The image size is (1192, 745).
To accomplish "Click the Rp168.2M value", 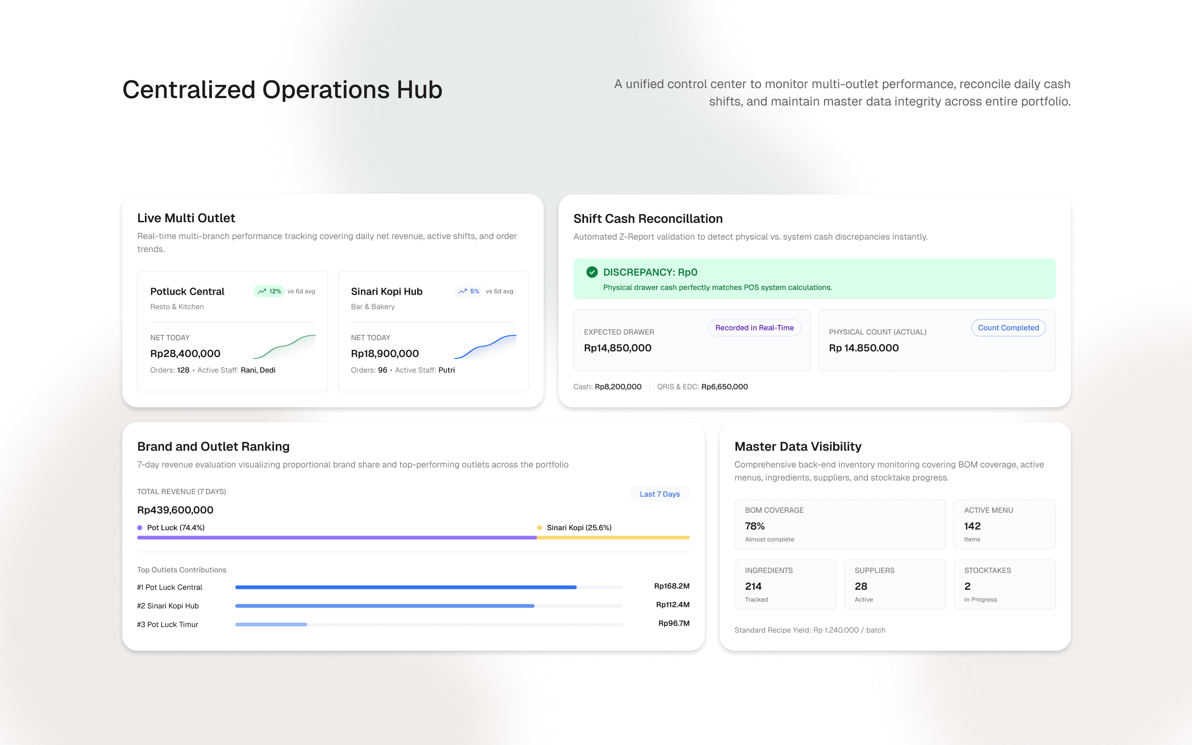I will (672, 586).
